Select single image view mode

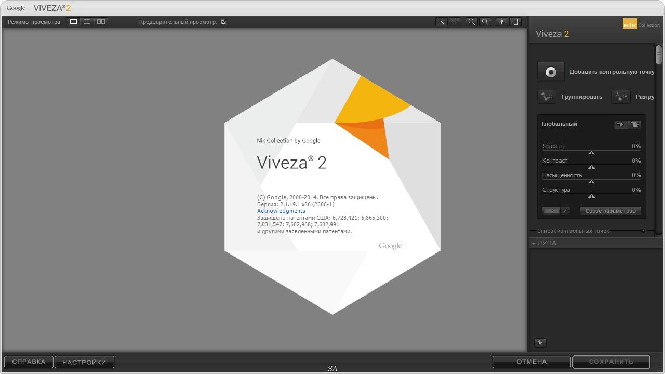tap(73, 22)
